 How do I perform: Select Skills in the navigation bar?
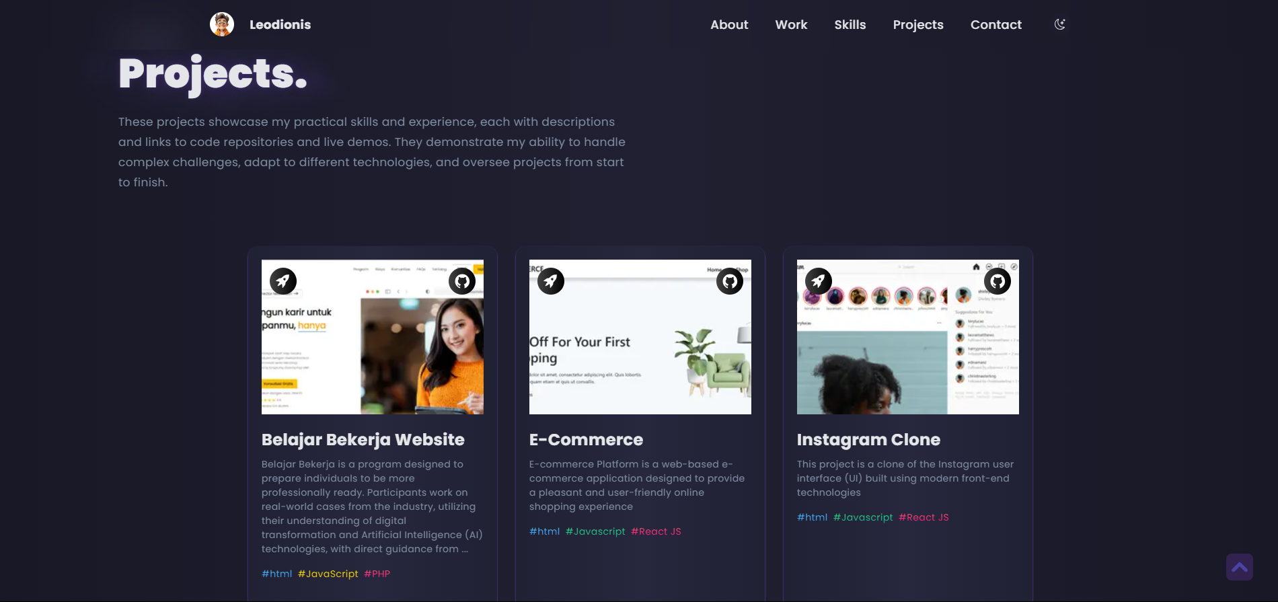(x=850, y=25)
